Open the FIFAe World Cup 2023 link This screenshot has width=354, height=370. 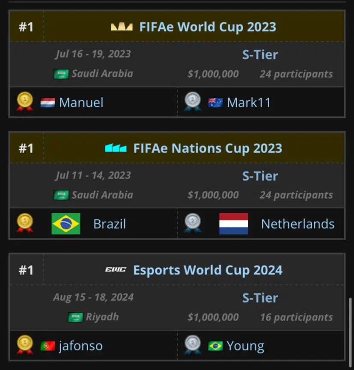[x=208, y=27]
